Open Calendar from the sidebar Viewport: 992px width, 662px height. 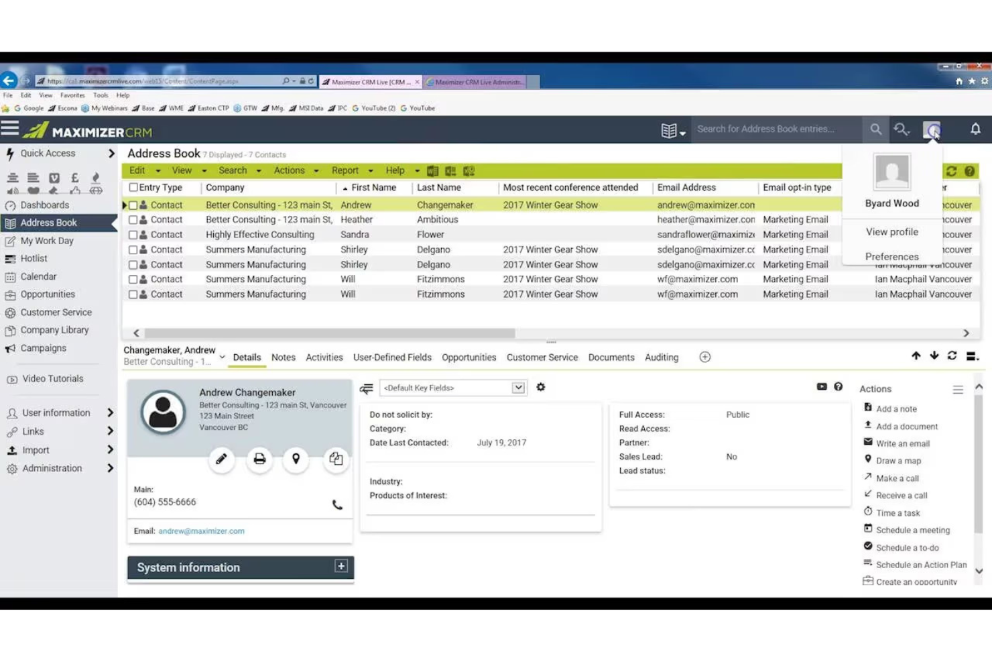pyautogui.click(x=38, y=276)
